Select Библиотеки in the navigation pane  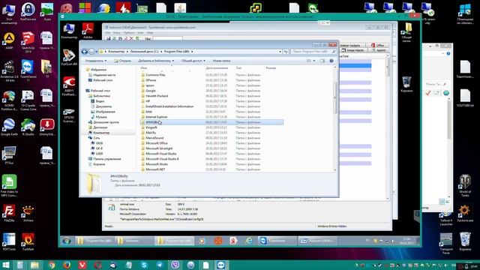[x=101, y=96]
